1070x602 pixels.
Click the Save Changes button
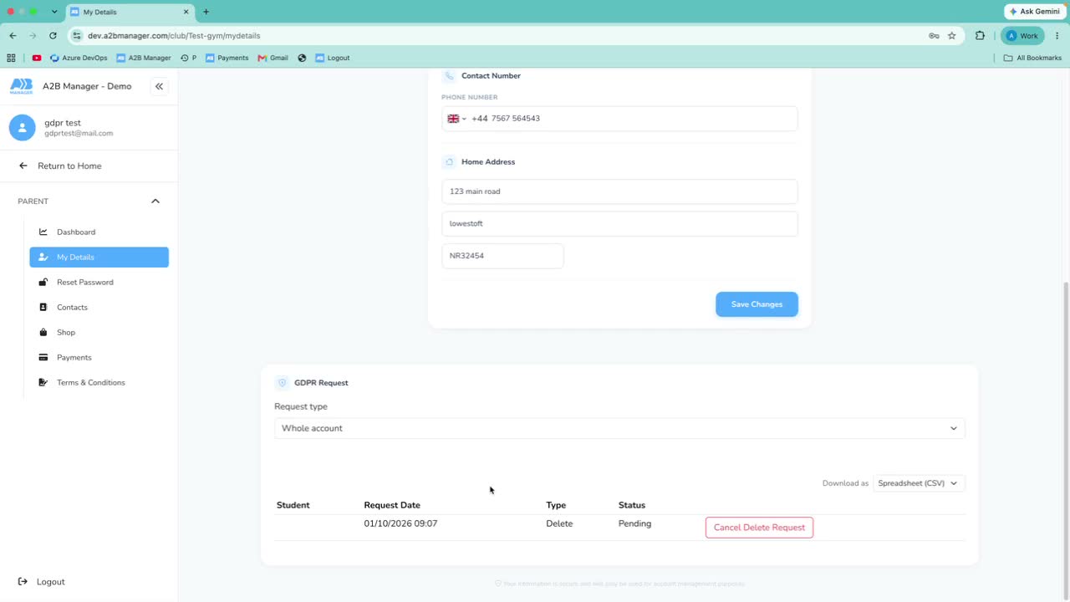[757, 304]
